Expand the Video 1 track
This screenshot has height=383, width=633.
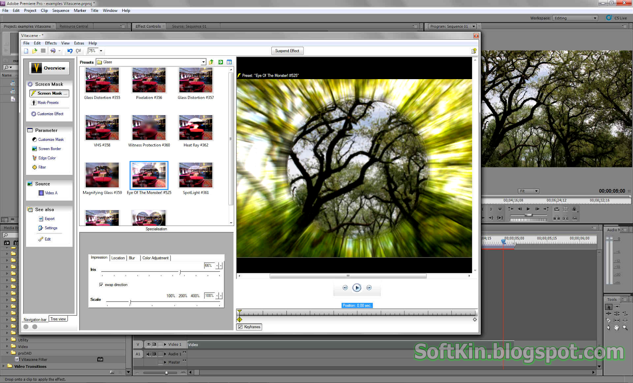[165, 344]
